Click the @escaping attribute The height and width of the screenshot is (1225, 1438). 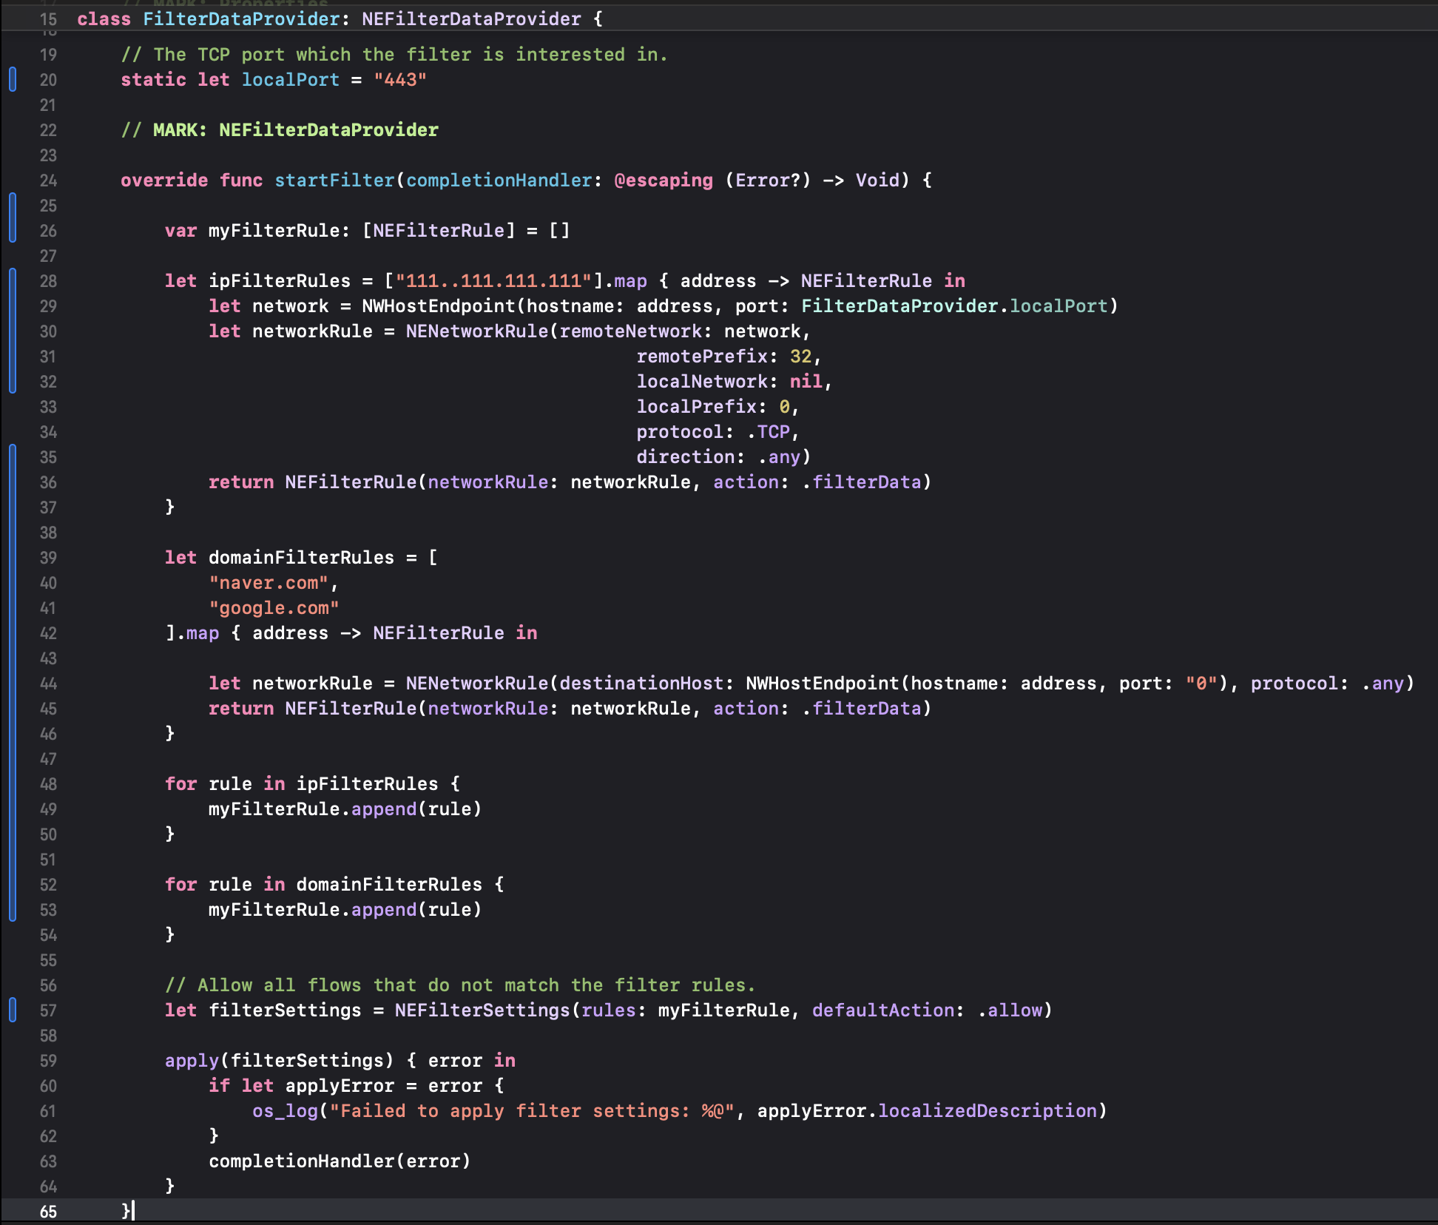(x=664, y=180)
